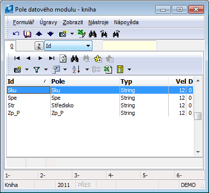Click binoculars find icon in grid toolbar
209x193 pixels.
pos(74,58)
